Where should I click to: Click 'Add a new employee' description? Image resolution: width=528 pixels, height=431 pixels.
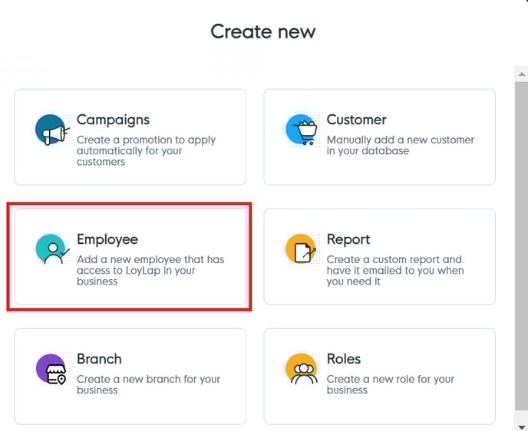(150, 270)
